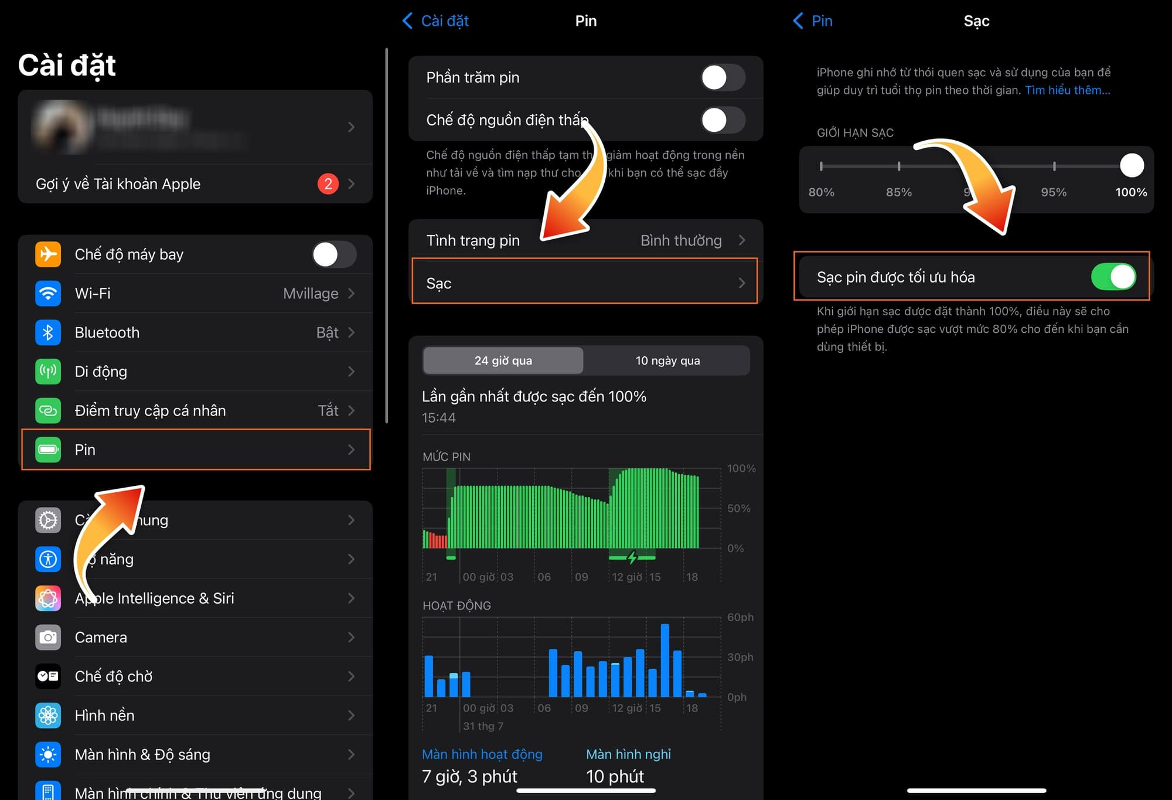This screenshot has height=800, width=1172.
Task: Tap the Bluetooth icon
Action: point(48,332)
